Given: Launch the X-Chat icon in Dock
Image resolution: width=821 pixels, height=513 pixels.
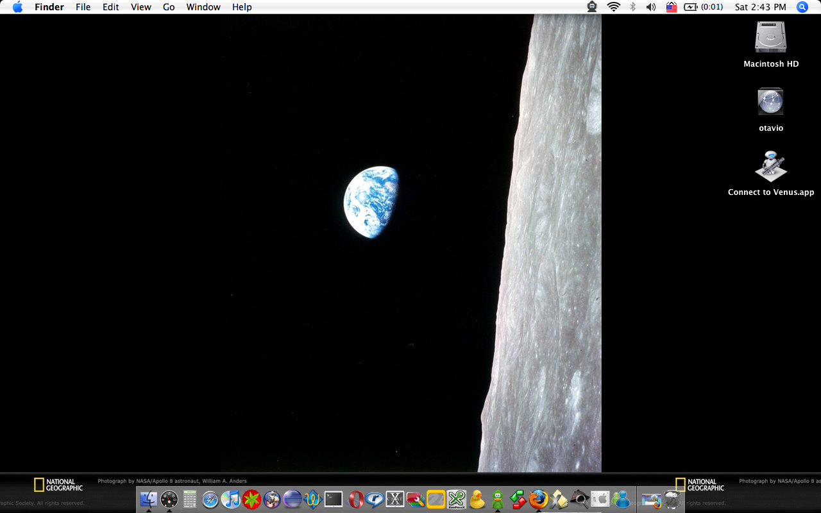Looking at the screenshot, I should pos(395,499).
